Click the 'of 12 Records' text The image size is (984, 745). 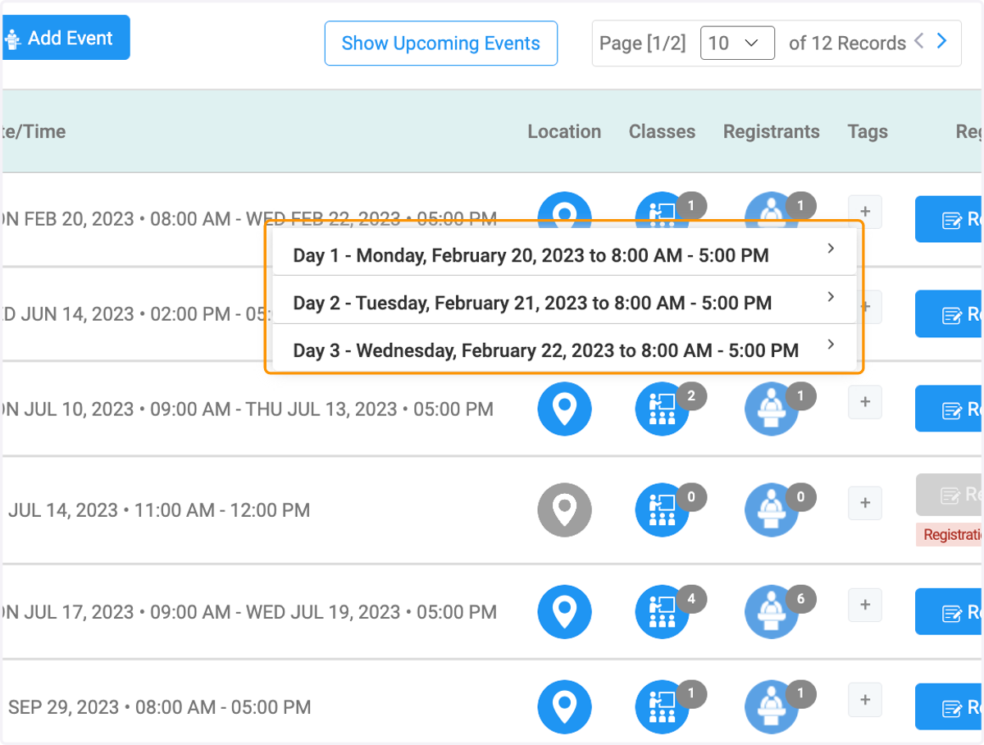coord(847,43)
